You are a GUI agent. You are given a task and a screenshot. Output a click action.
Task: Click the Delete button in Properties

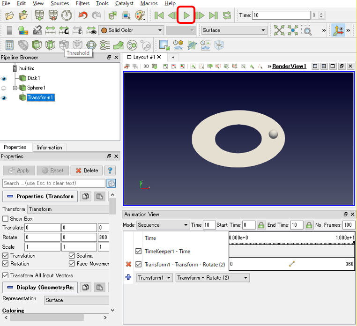pos(87,170)
